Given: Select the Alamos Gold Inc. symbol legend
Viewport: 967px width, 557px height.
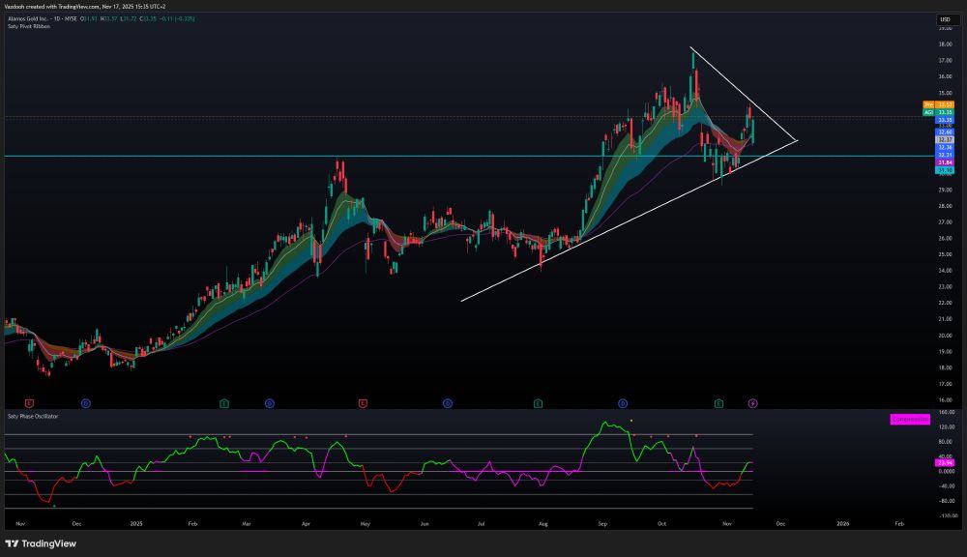Looking at the screenshot, I should coord(43,18).
